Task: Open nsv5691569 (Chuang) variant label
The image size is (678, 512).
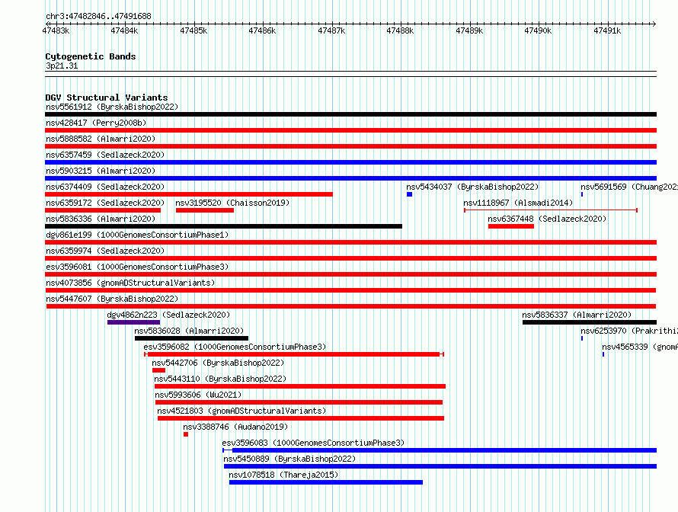Action: tap(629, 187)
